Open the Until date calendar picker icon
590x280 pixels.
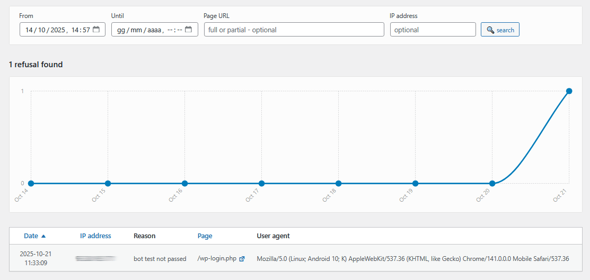(x=188, y=30)
